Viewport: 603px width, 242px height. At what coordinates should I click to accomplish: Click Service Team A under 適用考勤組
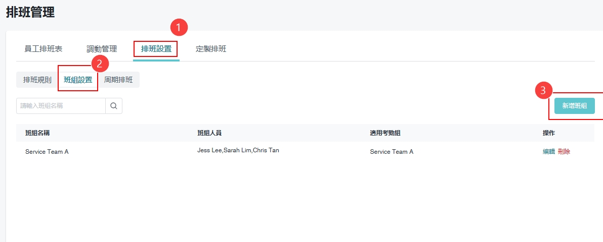click(x=392, y=151)
